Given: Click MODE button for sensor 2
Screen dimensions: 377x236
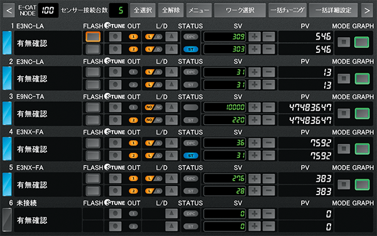Looking at the screenshot, I should click(x=344, y=78).
